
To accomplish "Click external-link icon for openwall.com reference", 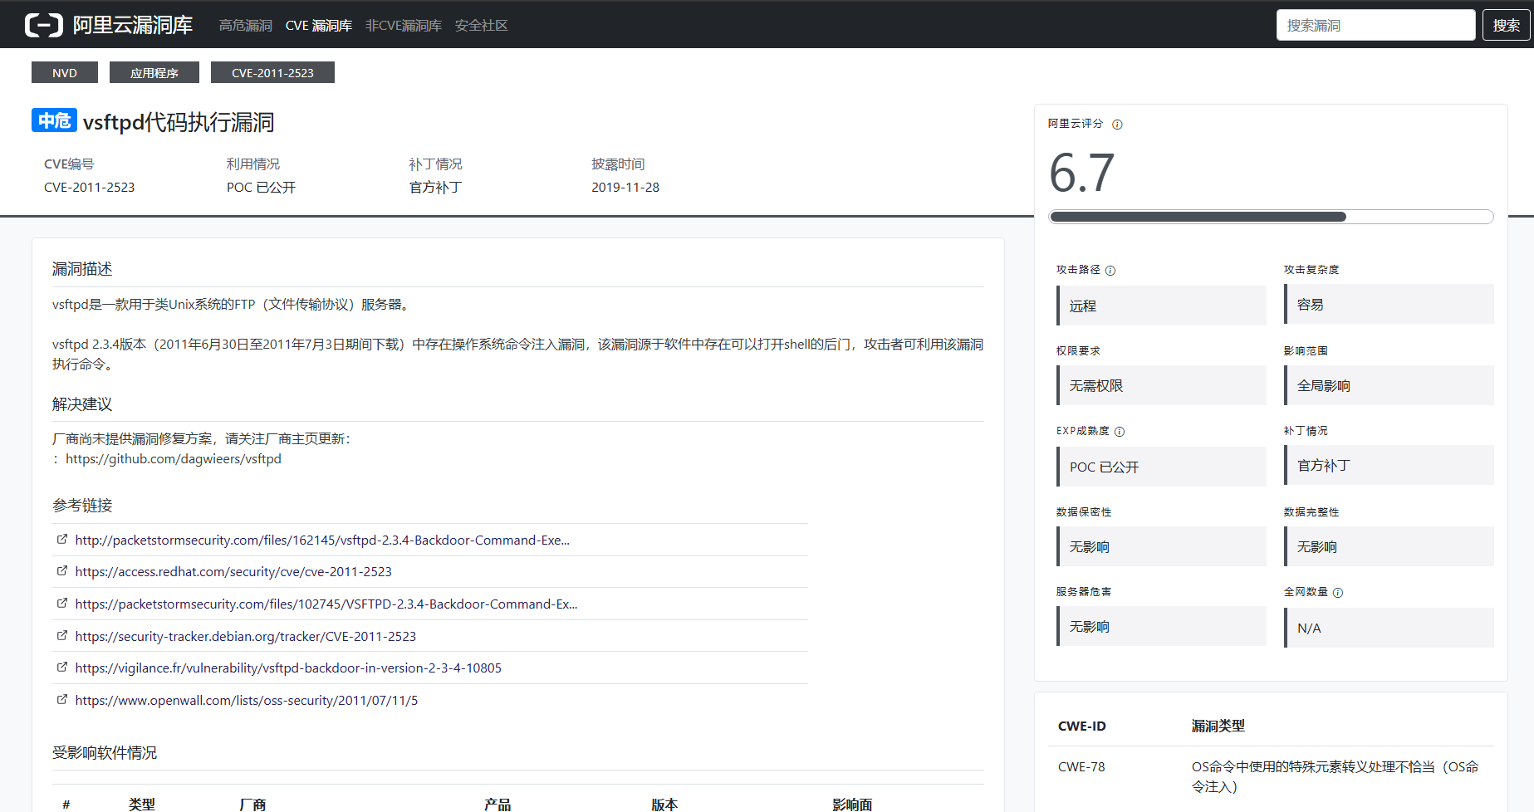I will pos(62,700).
